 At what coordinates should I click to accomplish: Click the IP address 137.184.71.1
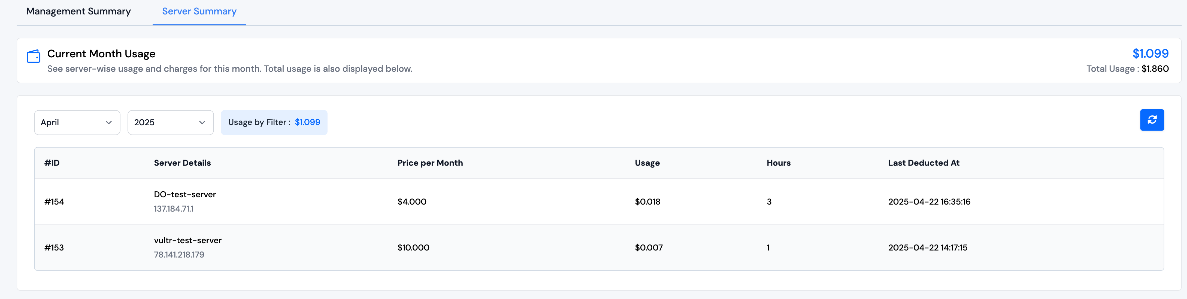pyautogui.click(x=174, y=209)
